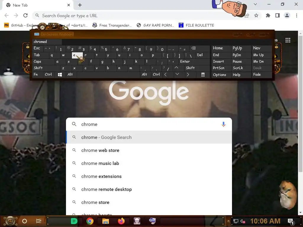This screenshot has height=227, width=303.
Task: Toggle Nav mode on on-screen keyboard
Action: coord(261,48)
